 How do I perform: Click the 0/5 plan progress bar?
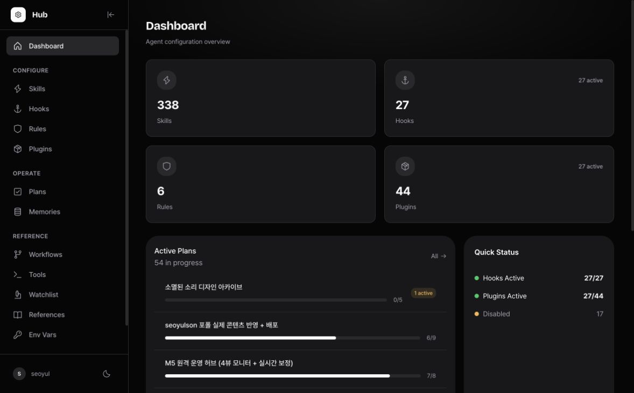(x=276, y=300)
